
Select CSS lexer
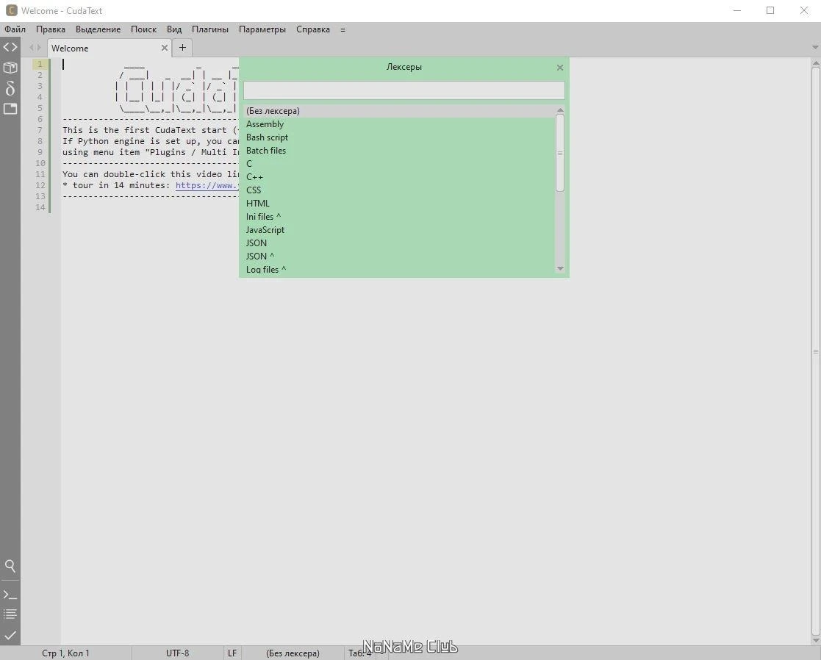coord(400,190)
